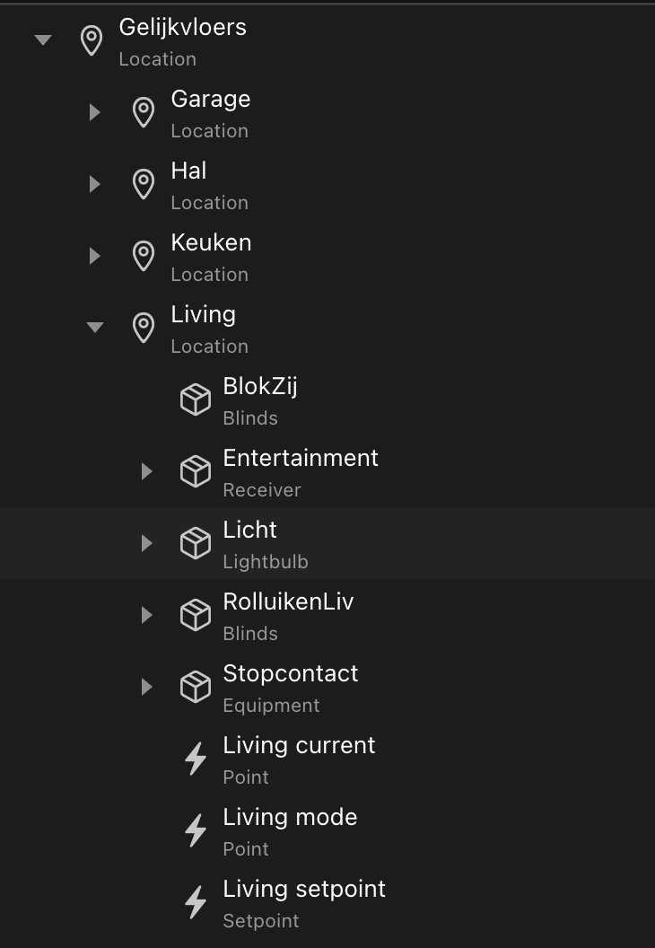655x948 pixels.
Task: Select the Hal location entry
Action: 327,184
